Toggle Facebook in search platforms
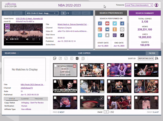Image resolution: width=163 pixels, height=121 pixels. coord(100,23)
